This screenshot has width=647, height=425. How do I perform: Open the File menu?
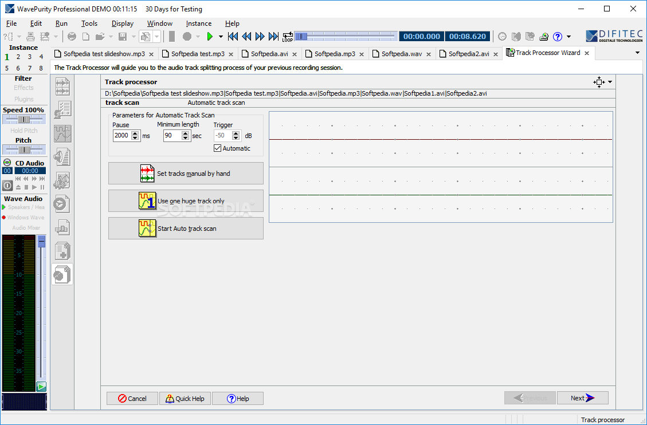(x=11, y=23)
